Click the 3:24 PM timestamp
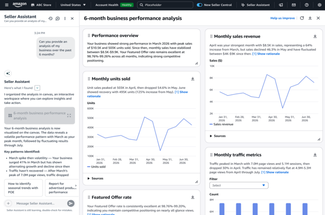Viewport: 325px width, 215px height. click(x=39, y=33)
